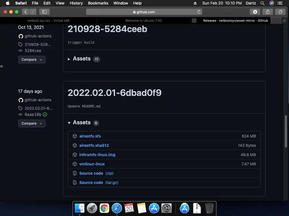Open the 210928-5284ceeb release title
This screenshot has height=216, width=289.
(108, 29)
